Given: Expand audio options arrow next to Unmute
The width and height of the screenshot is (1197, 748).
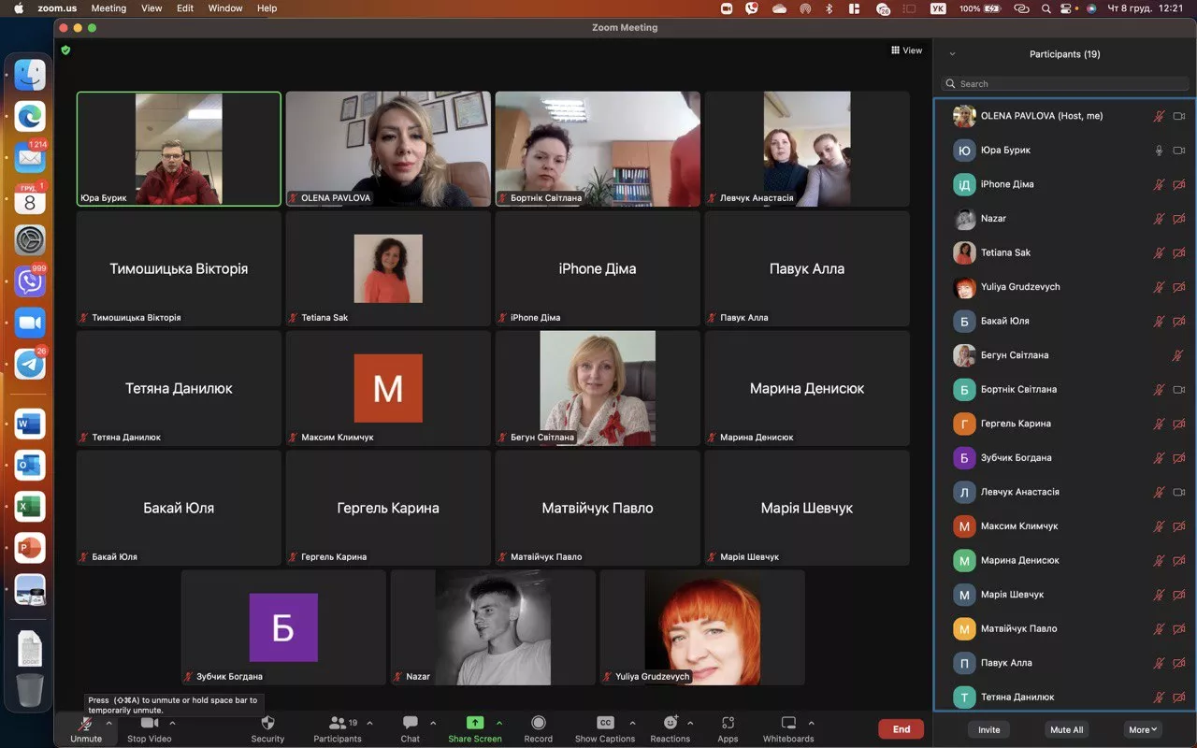Looking at the screenshot, I should (108, 723).
